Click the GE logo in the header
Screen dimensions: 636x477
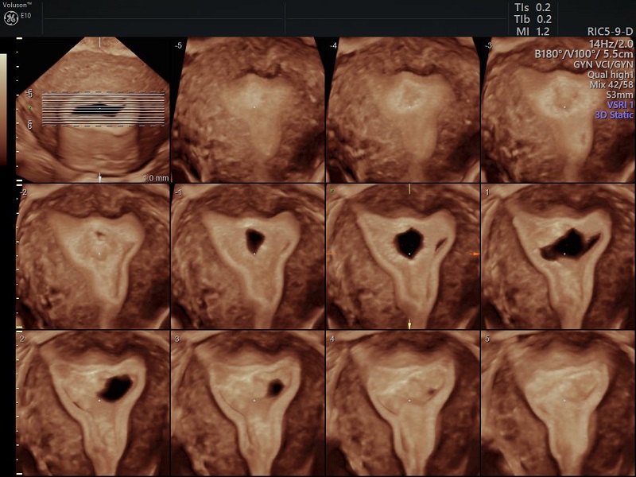tap(11, 17)
